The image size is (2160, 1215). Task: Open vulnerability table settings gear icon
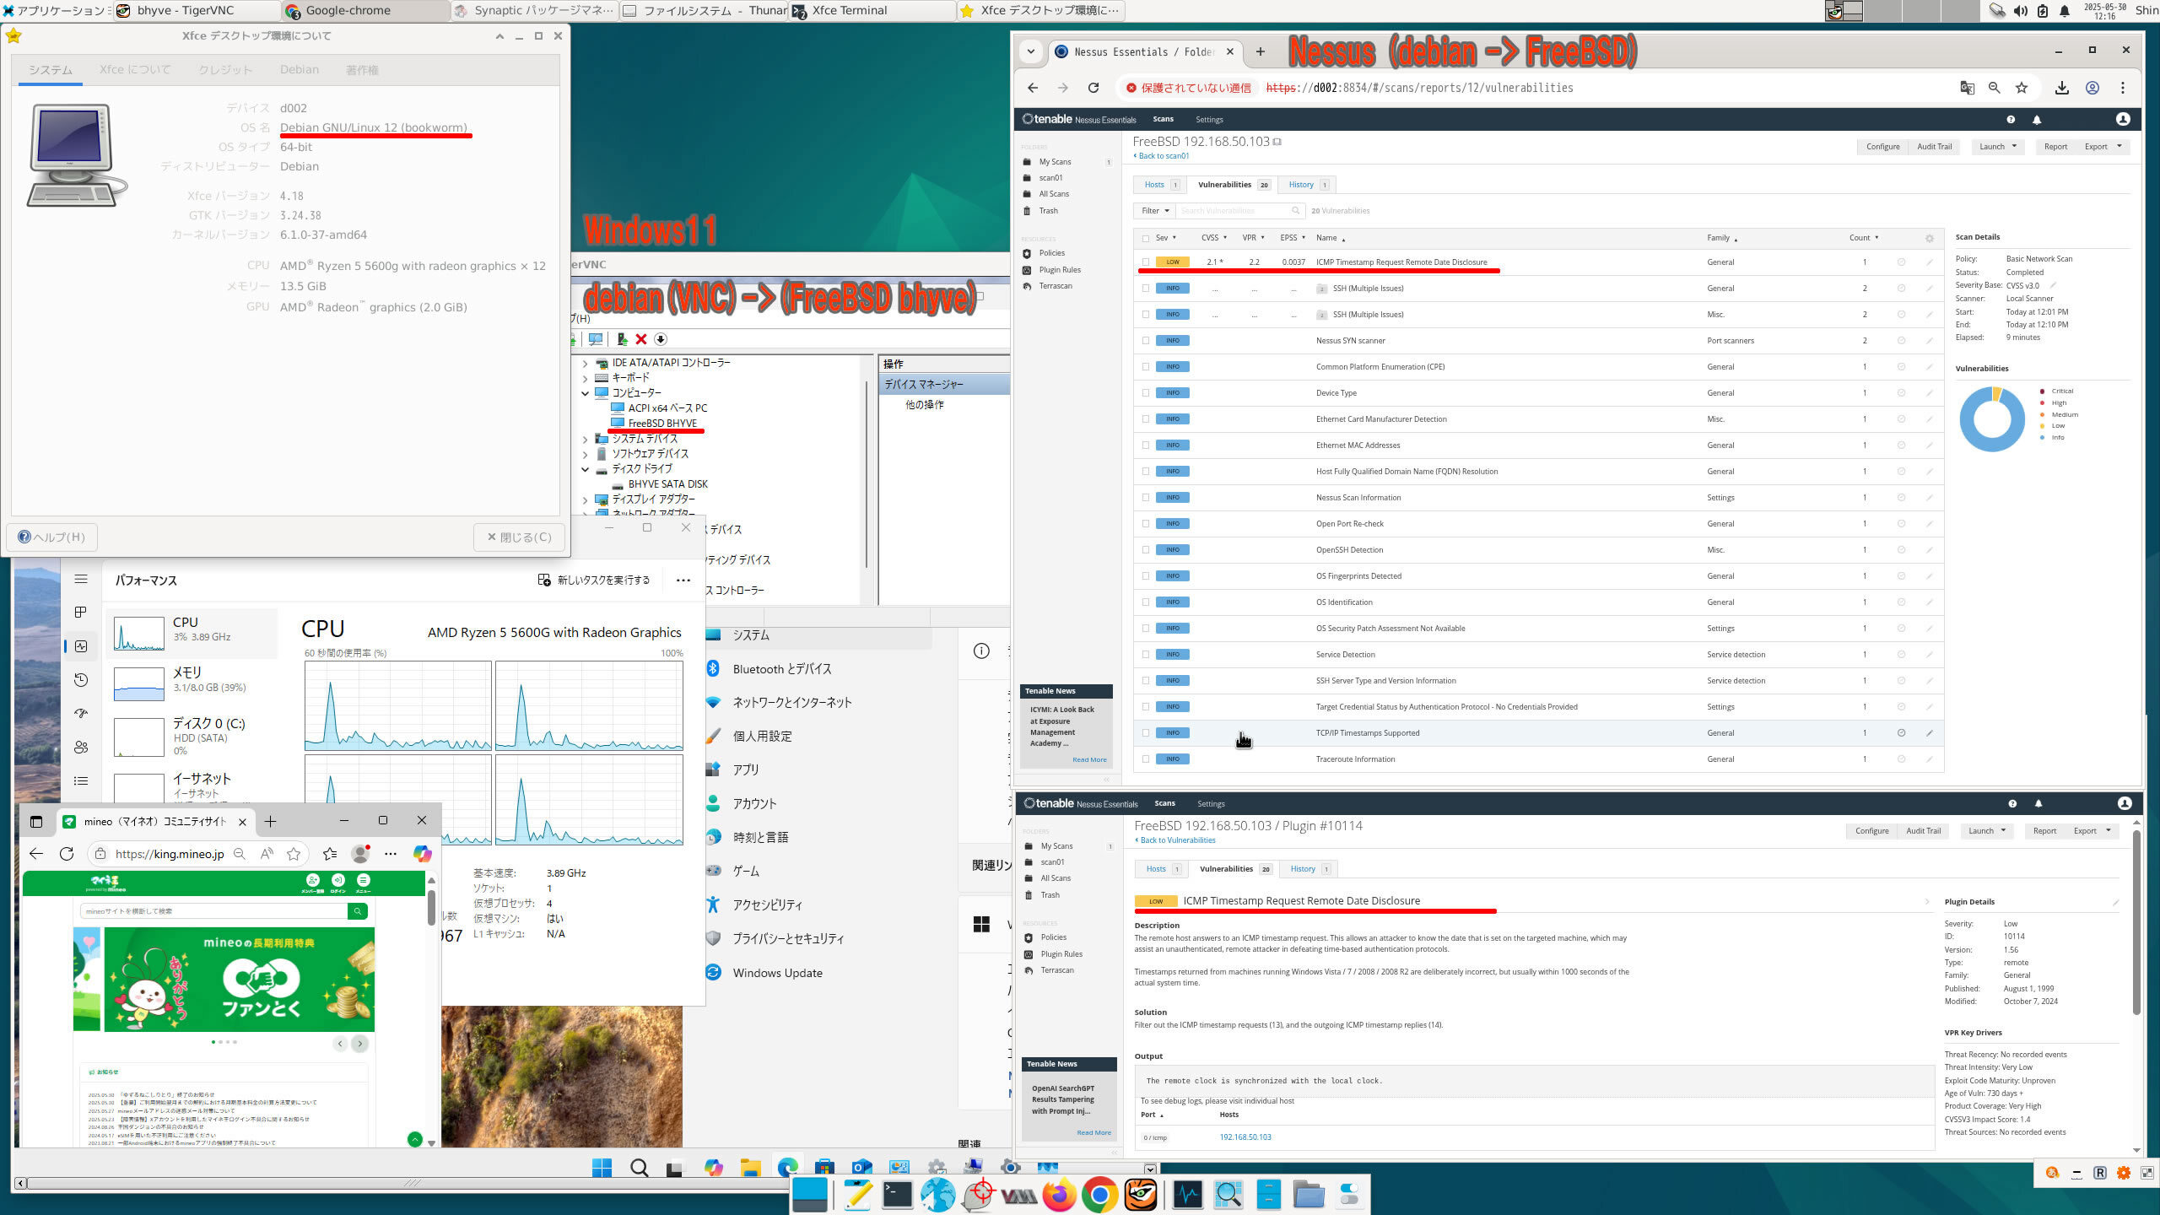coord(1929,238)
